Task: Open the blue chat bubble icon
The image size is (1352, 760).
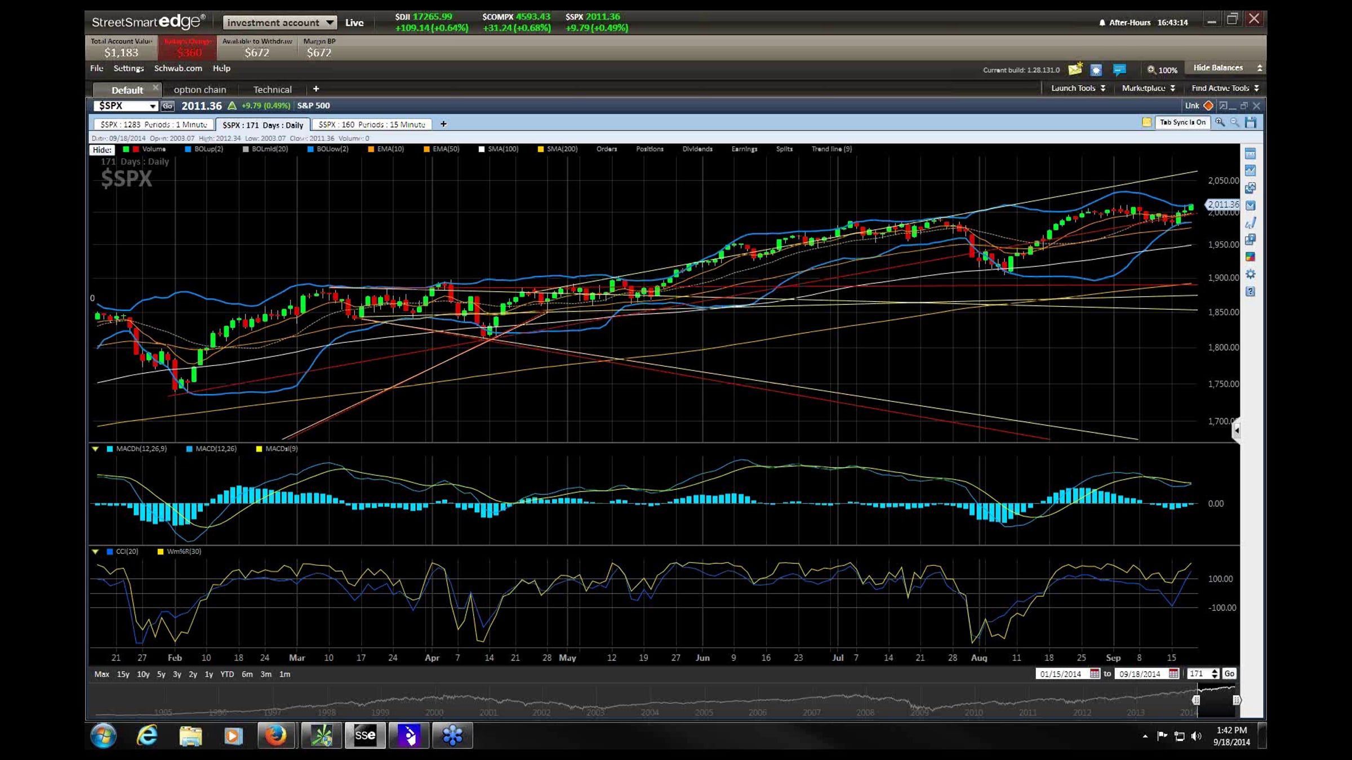Action: 1119,69
